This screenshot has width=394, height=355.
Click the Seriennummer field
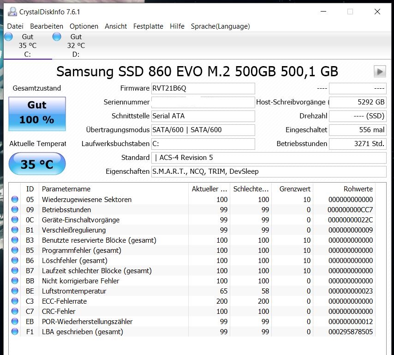(x=203, y=102)
